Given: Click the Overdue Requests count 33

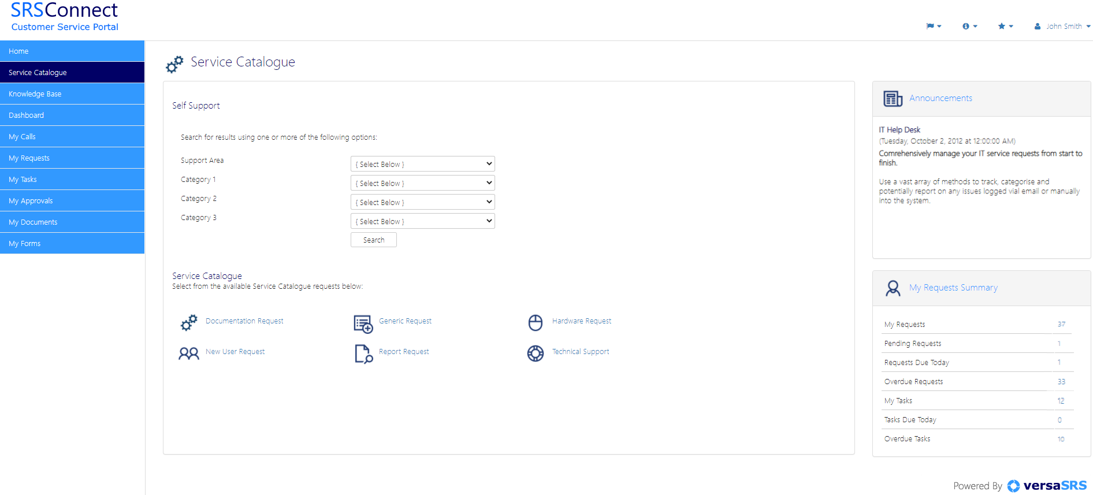Looking at the screenshot, I should coord(1061,382).
